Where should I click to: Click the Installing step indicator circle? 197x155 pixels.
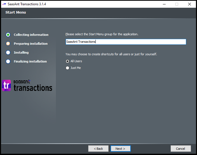8,53
